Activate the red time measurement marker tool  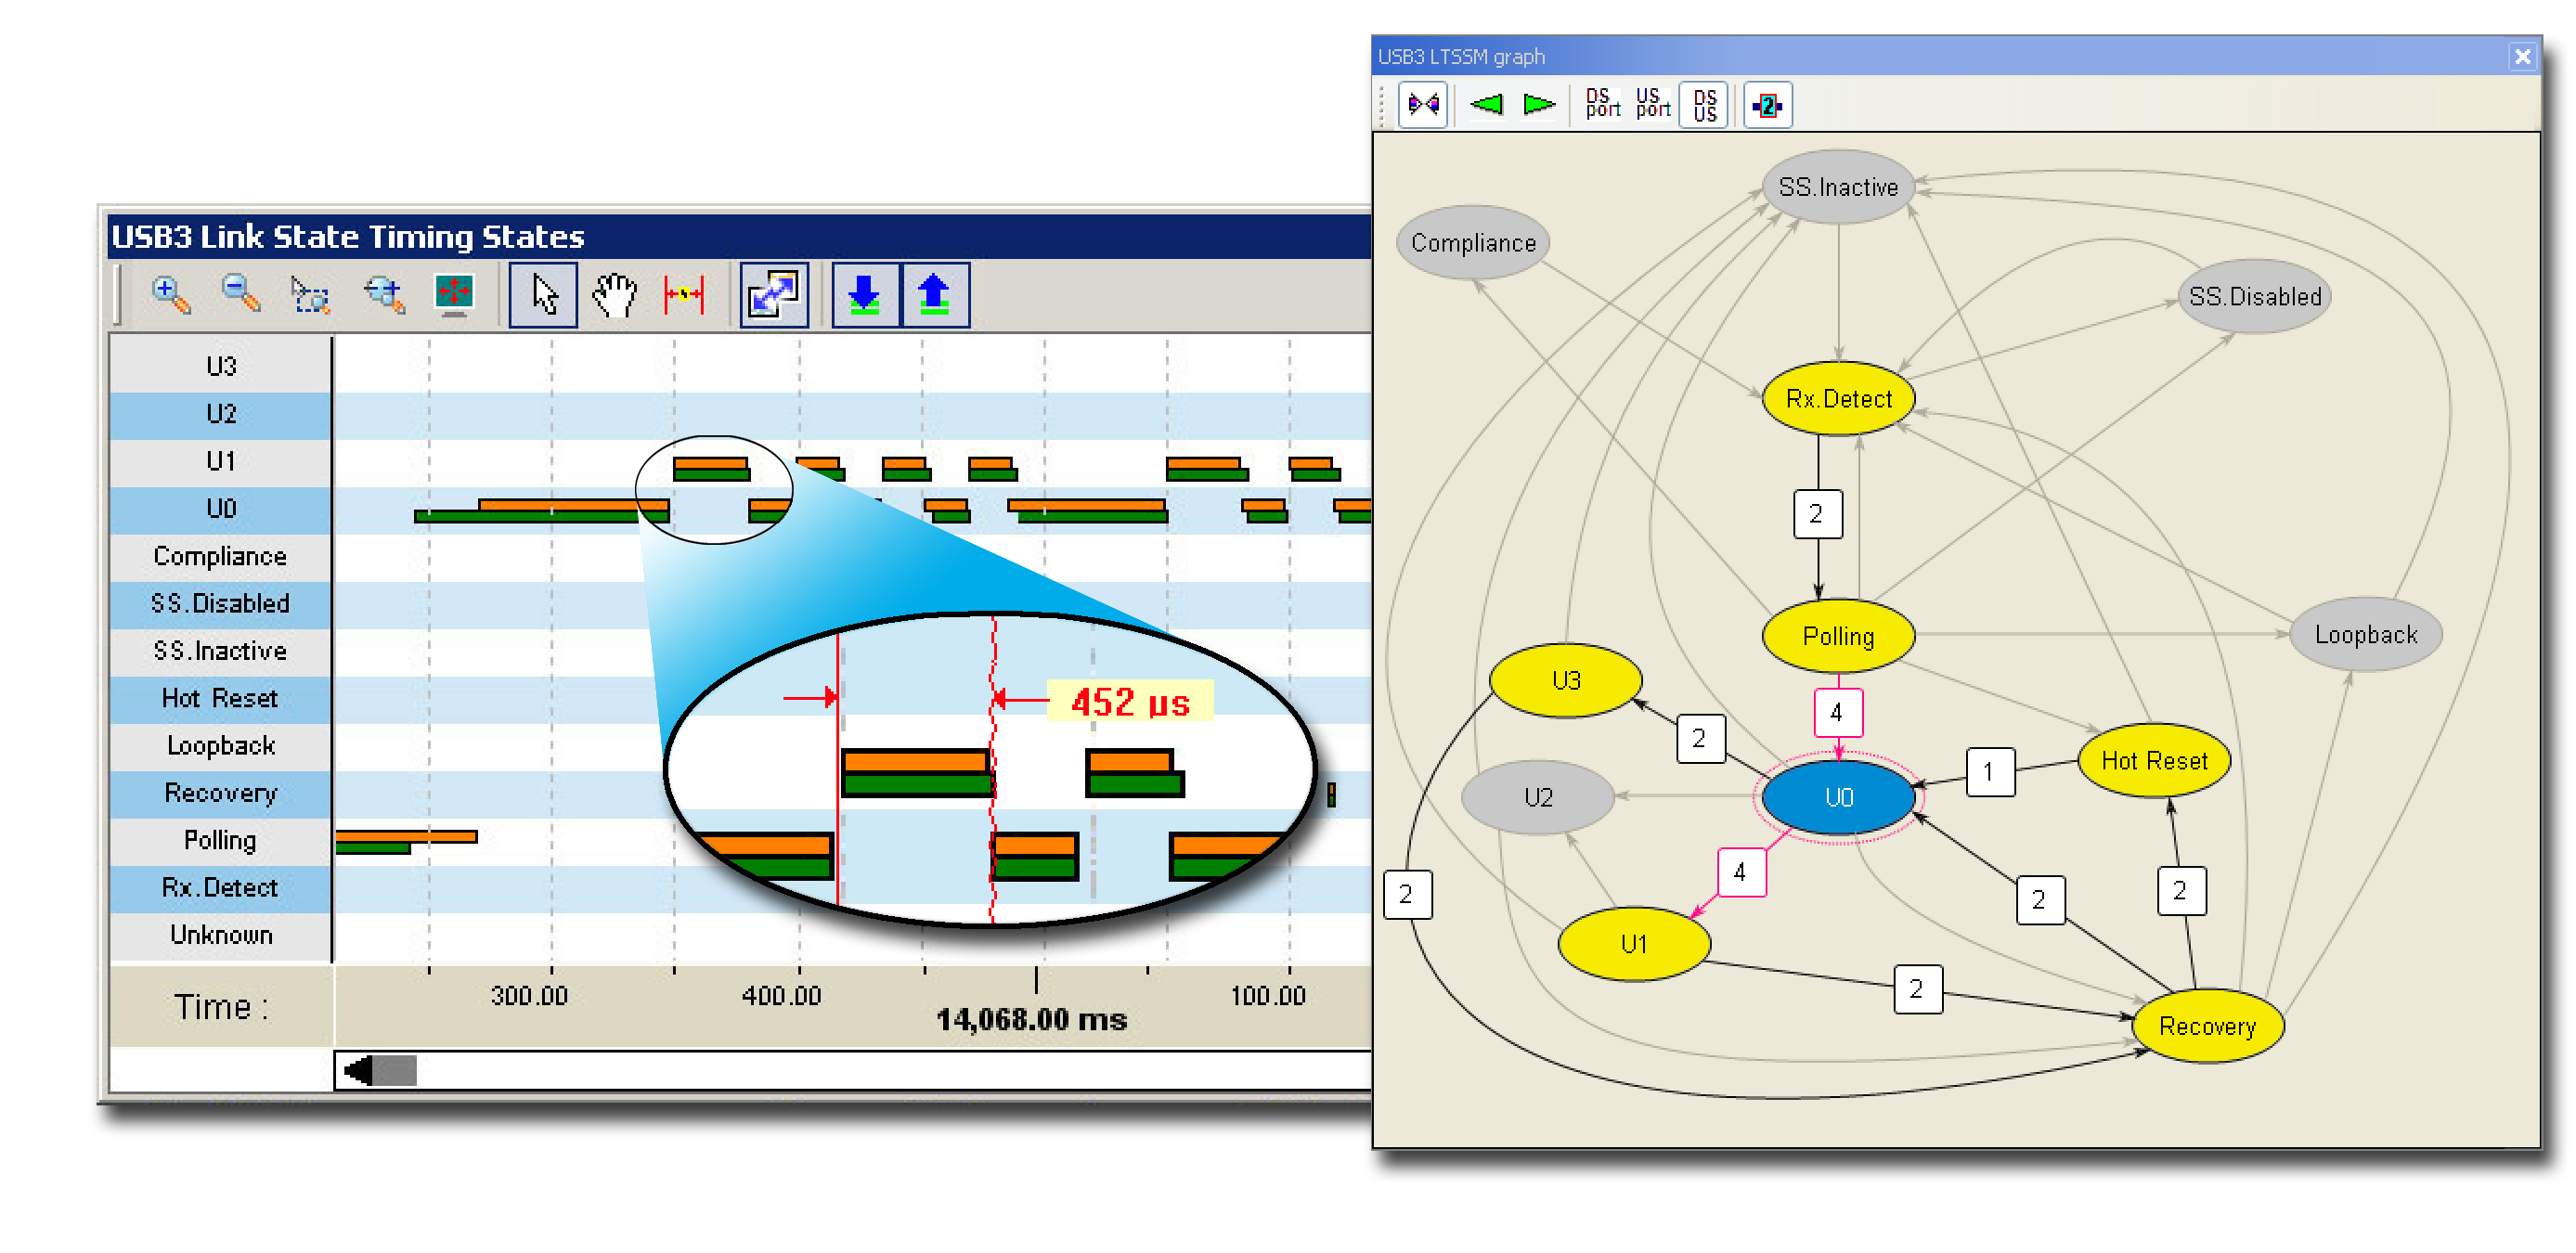[x=684, y=295]
